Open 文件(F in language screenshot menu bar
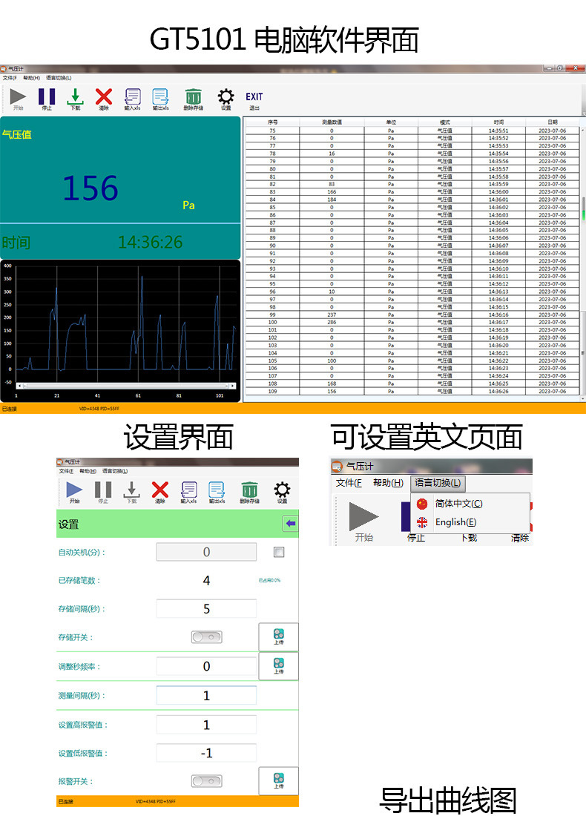586x816 pixels. [349, 483]
